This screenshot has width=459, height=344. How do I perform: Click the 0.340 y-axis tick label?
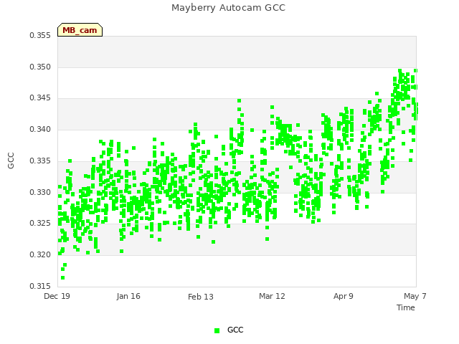coord(40,129)
